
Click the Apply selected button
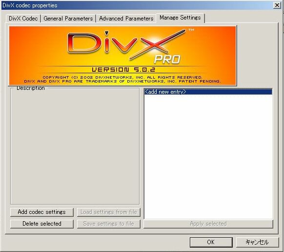[208, 224]
